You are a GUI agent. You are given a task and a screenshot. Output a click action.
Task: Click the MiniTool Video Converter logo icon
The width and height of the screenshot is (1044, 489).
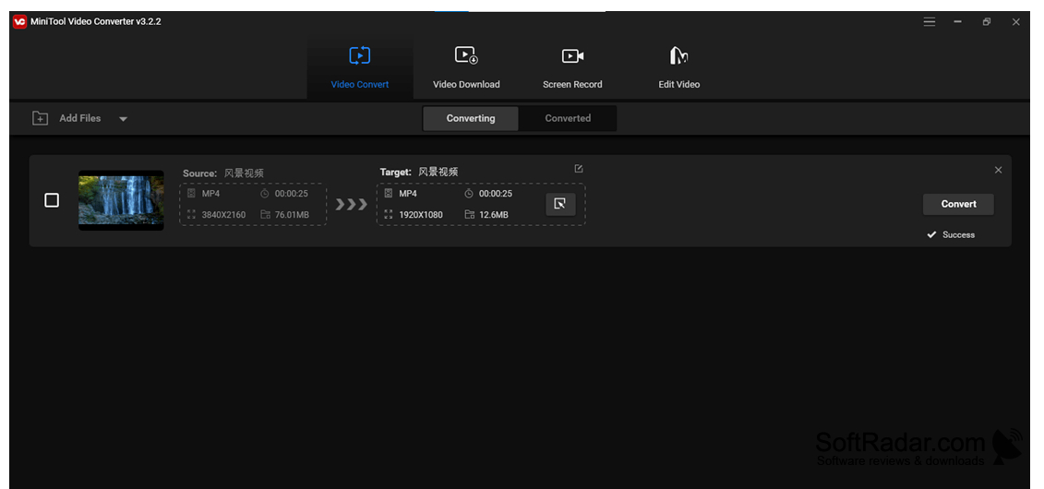[x=19, y=21]
